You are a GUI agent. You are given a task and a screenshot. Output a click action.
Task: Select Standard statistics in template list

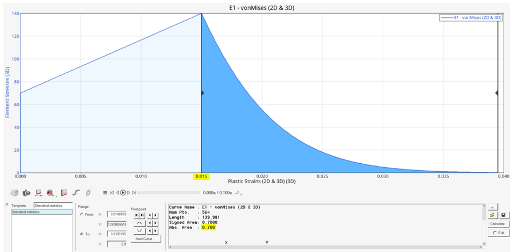(42, 212)
